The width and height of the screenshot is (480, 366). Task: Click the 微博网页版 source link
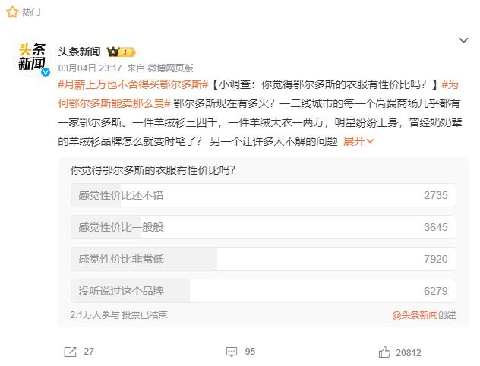171,68
